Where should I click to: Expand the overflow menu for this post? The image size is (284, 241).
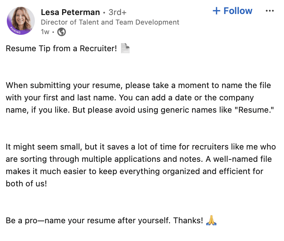point(270,11)
